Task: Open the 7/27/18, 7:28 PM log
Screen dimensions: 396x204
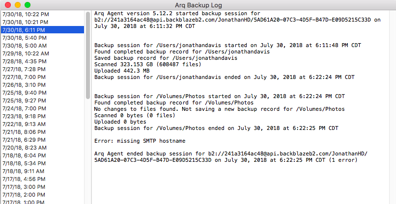Action: pyautogui.click(x=42, y=69)
